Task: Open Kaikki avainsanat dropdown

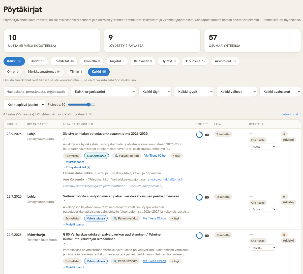Action: click(x=280, y=92)
